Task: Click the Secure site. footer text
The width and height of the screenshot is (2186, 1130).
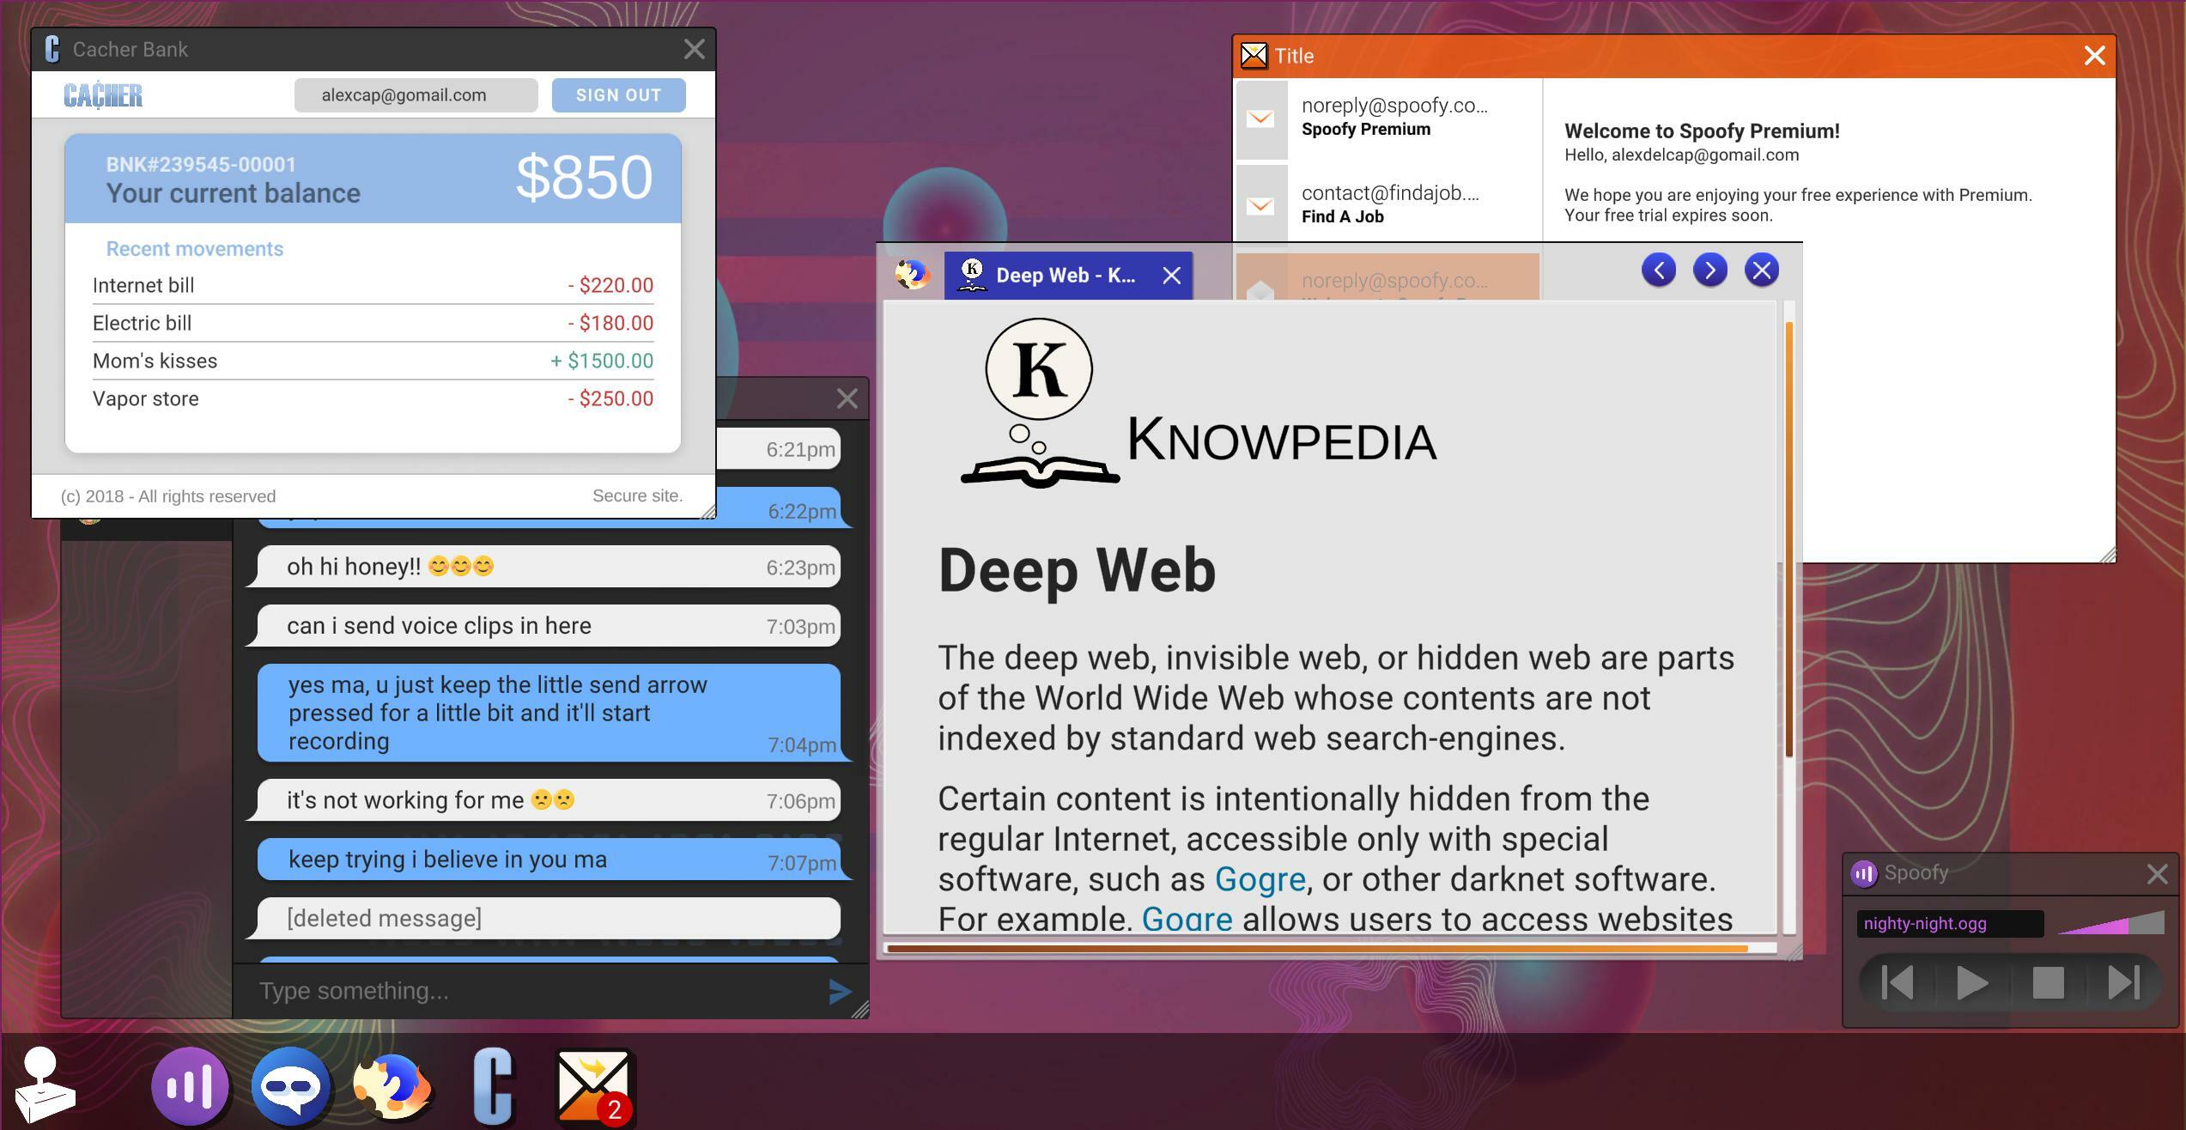Action: [637, 496]
